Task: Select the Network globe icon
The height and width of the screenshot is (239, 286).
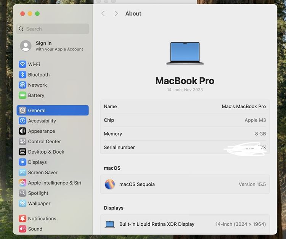Action: coord(22,85)
